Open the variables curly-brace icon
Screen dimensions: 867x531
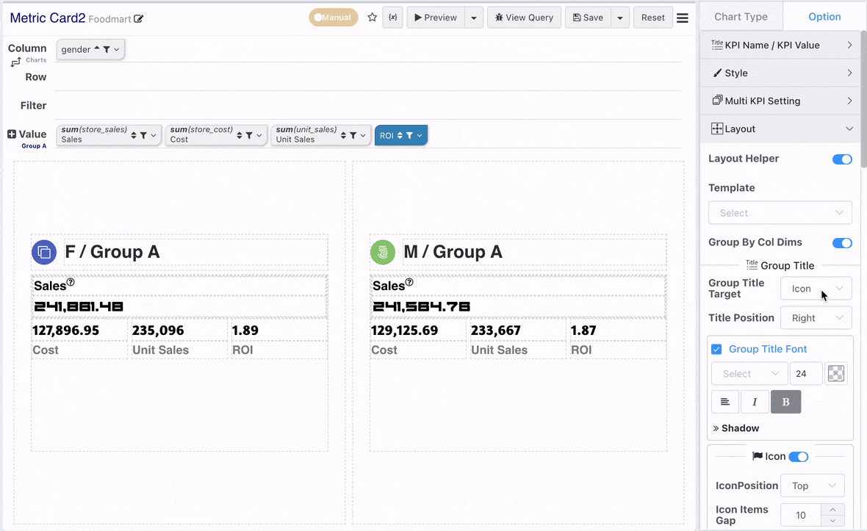coord(392,17)
